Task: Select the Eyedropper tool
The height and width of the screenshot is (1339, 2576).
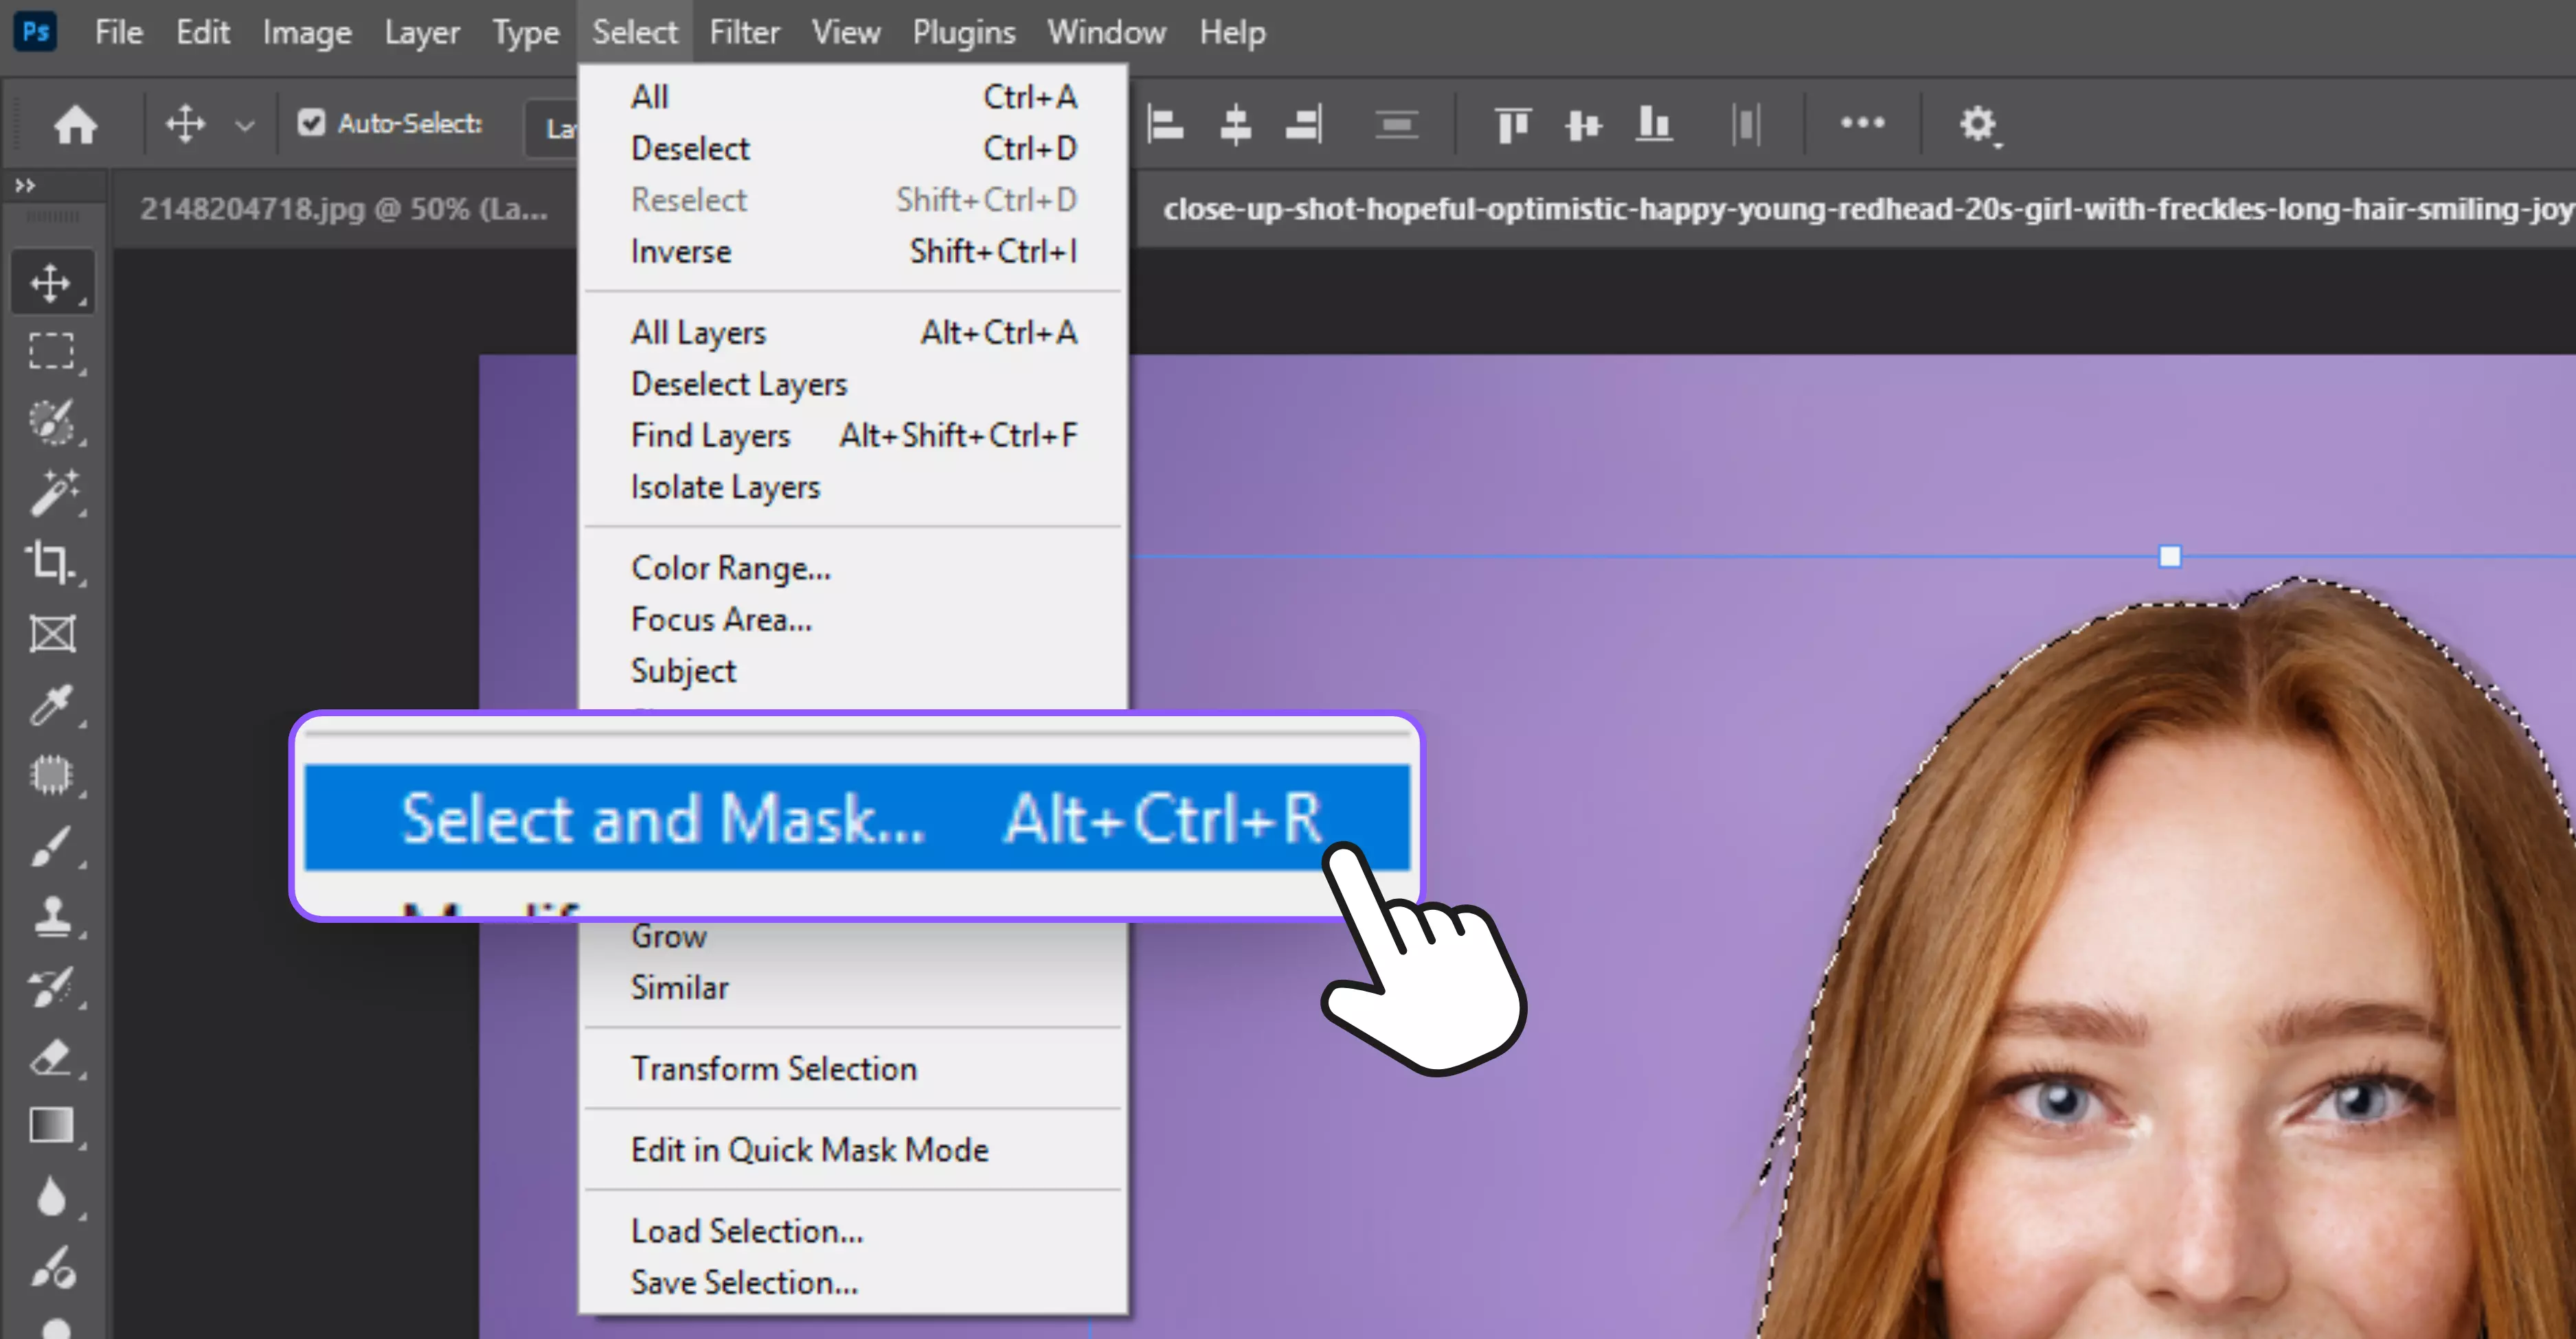Action: pos(51,705)
